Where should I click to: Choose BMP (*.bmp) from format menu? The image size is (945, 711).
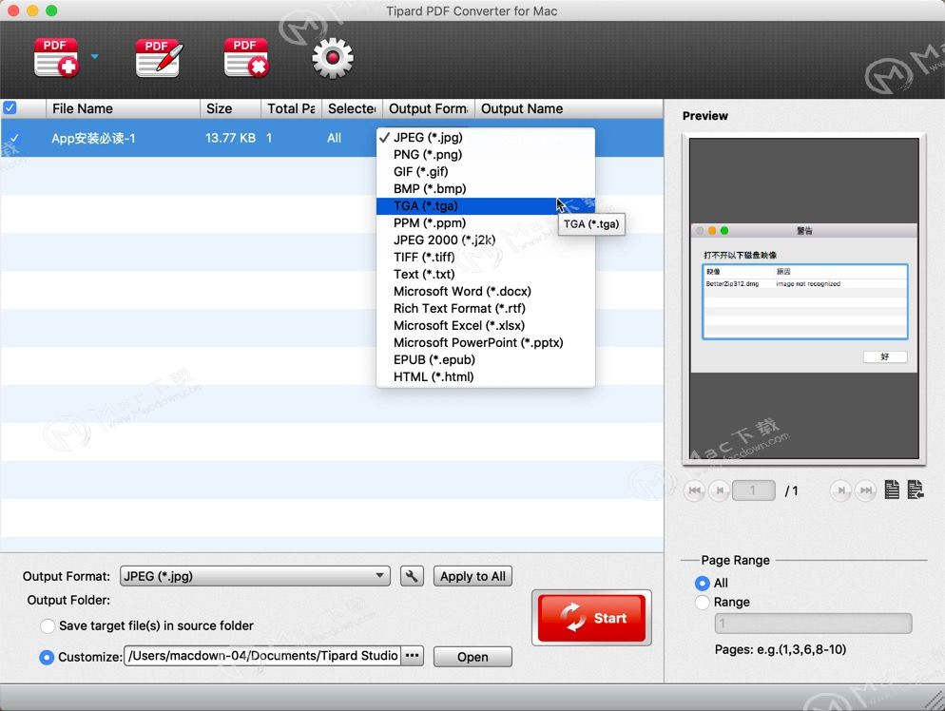coord(485,188)
